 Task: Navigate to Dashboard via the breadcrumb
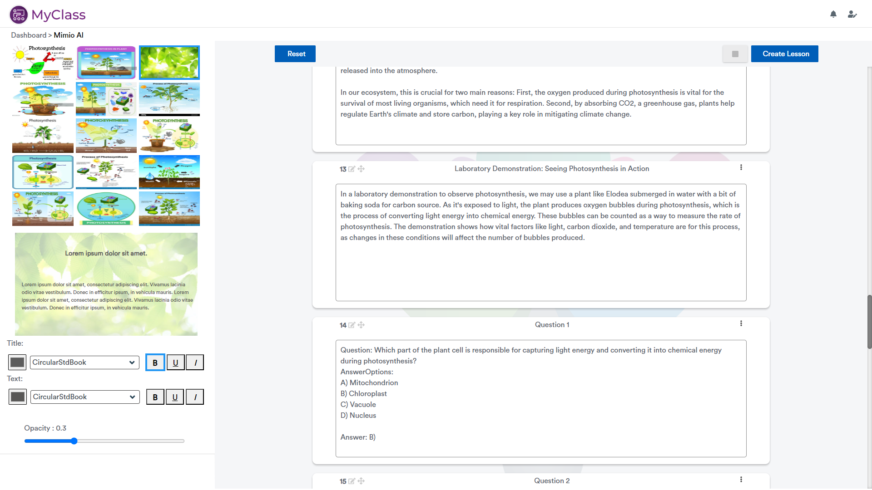point(29,35)
